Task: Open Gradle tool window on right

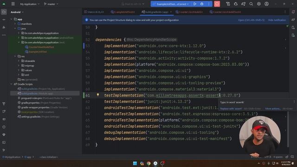Action: point(293,19)
